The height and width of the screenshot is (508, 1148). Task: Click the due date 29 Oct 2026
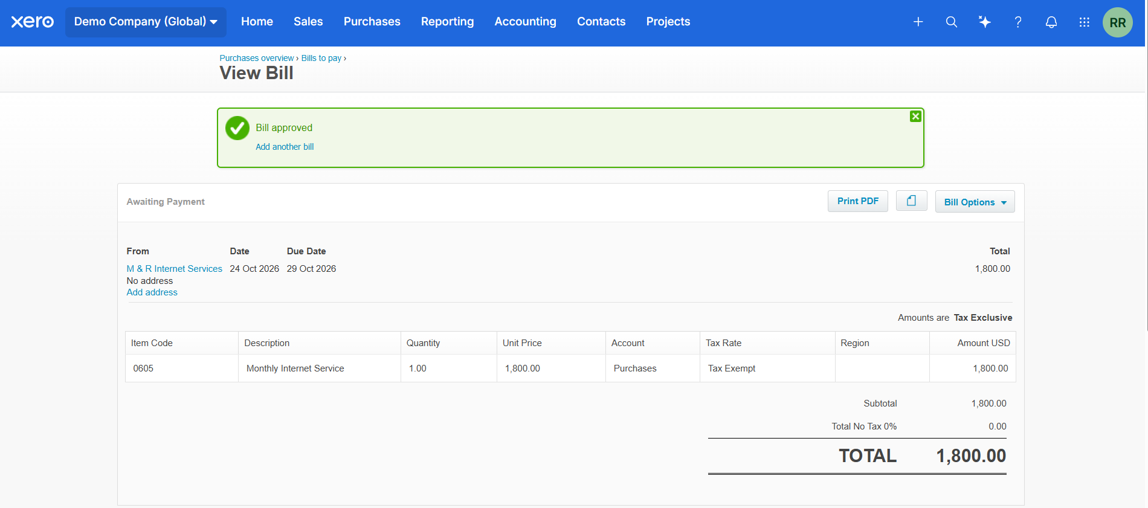click(311, 269)
